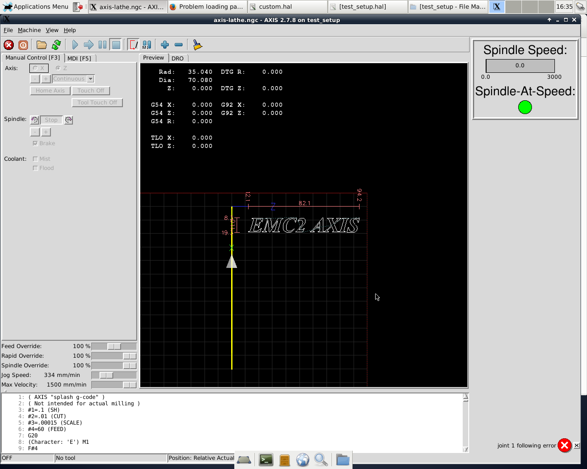Open the View menu
The height and width of the screenshot is (469, 587).
[52, 30]
